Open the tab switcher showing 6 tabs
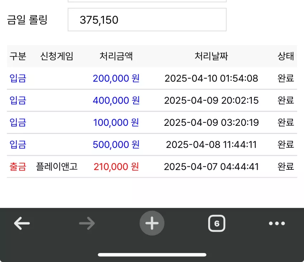 pyautogui.click(x=217, y=223)
